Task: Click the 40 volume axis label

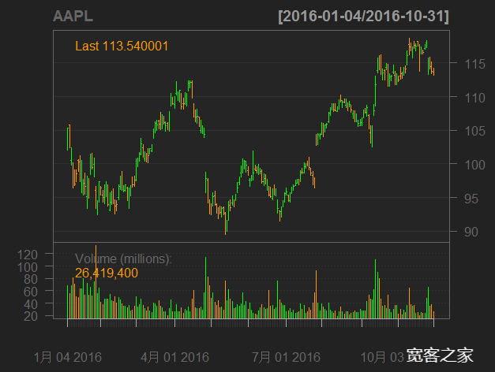Action: point(31,304)
